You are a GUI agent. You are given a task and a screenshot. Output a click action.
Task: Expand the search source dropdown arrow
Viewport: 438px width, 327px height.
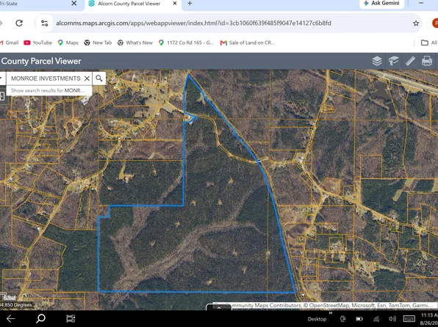click(x=1, y=78)
